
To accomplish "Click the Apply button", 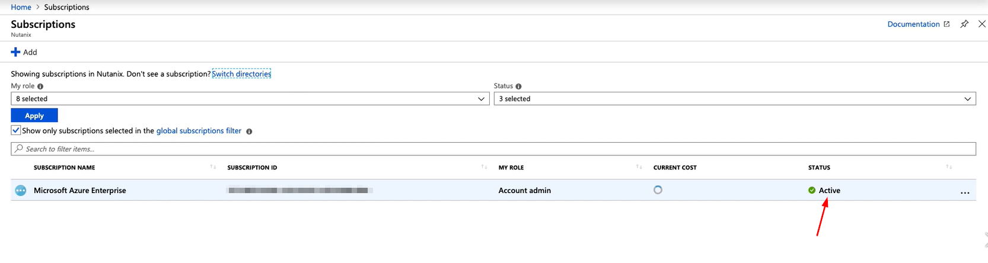I will pos(34,116).
